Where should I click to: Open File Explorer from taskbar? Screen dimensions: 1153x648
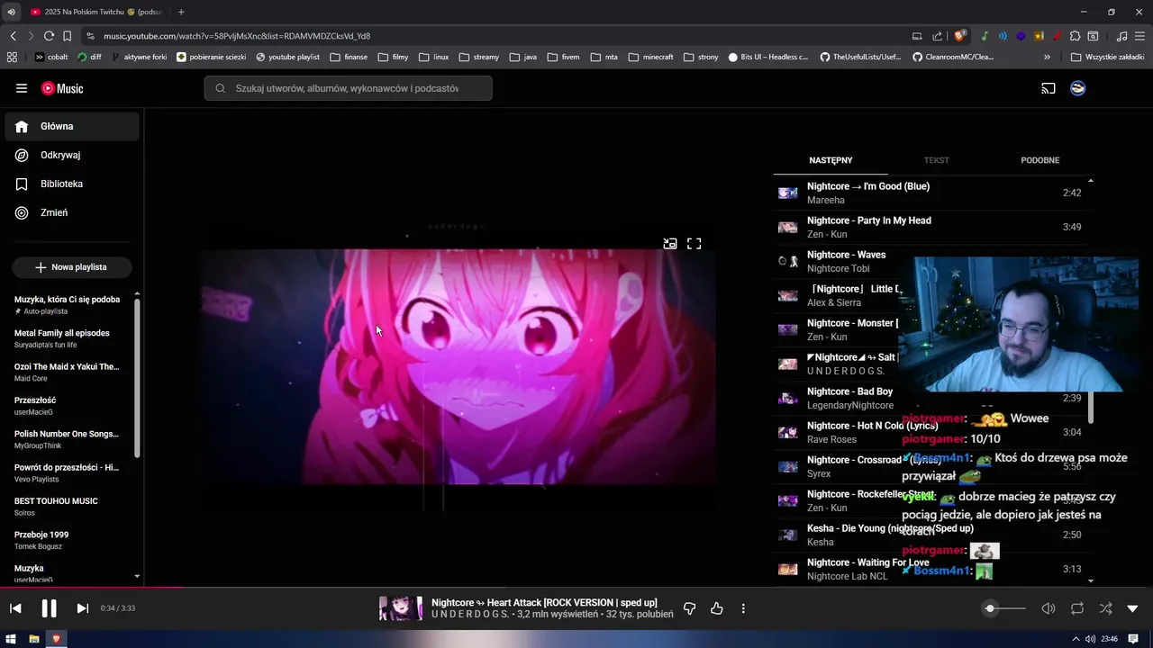point(34,639)
